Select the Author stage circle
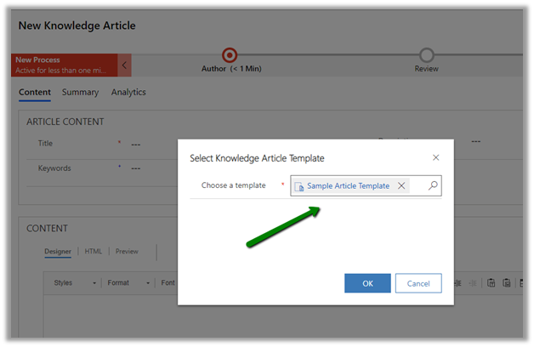Image resolution: width=534 pixels, height=347 pixels. tap(229, 55)
